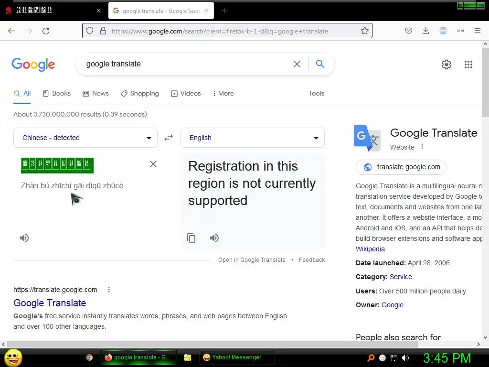
Task: Select the All results tab
Action: click(x=22, y=93)
